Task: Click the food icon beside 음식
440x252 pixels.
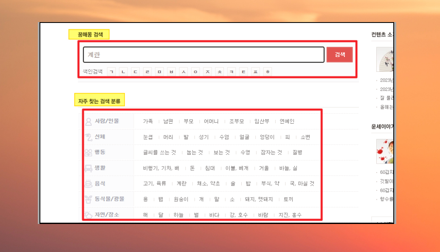Action: click(x=88, y=184)
